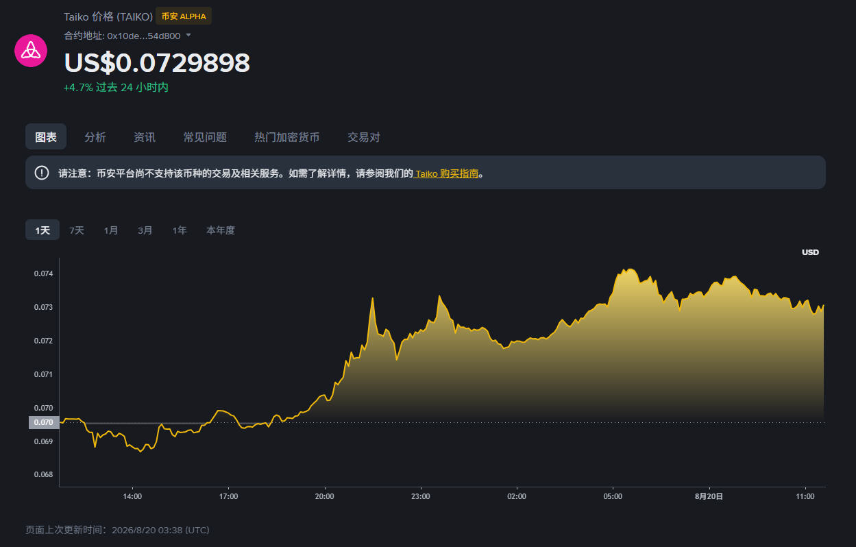Switch to the 交易对 tab
856x547 pixels.
(364, 137)
